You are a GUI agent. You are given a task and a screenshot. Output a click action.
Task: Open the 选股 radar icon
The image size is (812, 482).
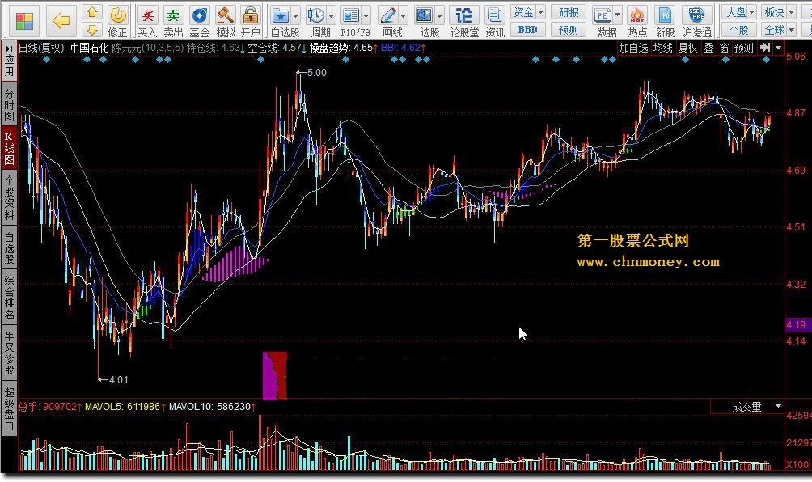pyautogui.click(x=424, y=15)
